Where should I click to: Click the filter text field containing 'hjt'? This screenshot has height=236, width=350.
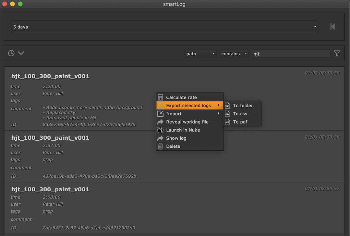coord(291,54)
